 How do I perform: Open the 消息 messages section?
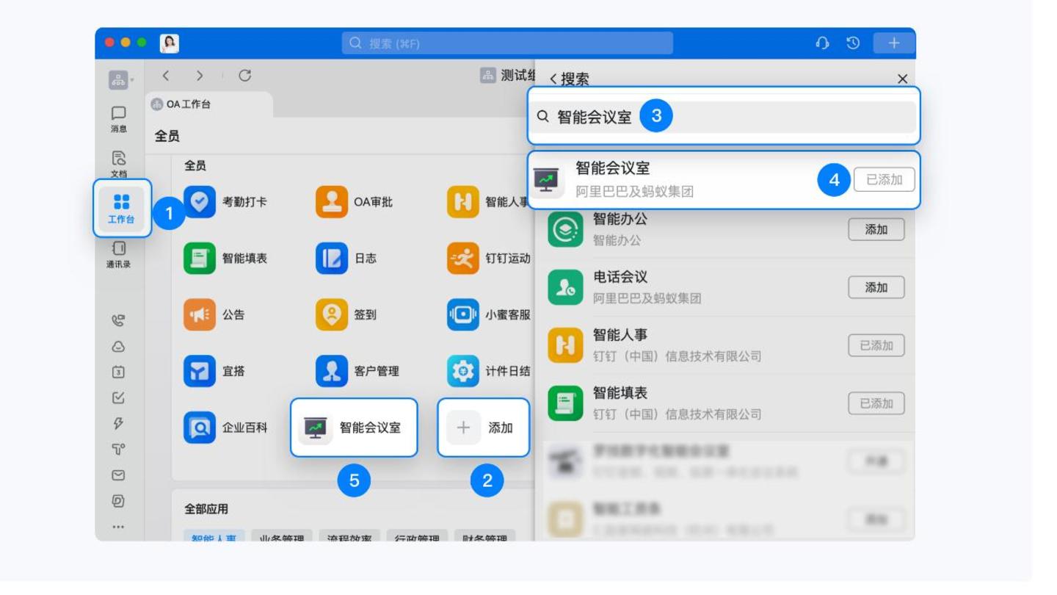[119, 119]
